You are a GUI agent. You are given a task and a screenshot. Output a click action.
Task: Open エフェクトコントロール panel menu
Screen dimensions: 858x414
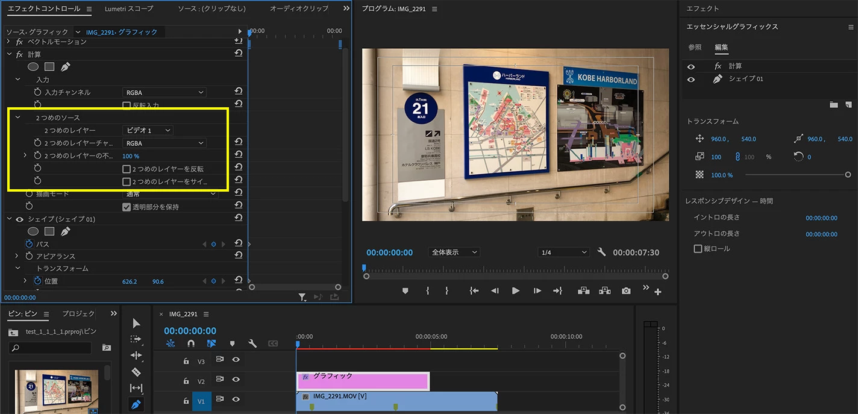(x=89, y=9)
